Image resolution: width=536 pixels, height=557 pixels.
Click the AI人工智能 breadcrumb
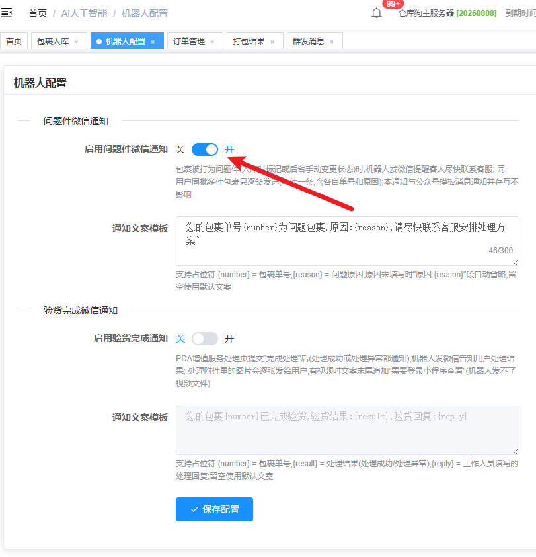pyautogui.click(x=84, y=13)
